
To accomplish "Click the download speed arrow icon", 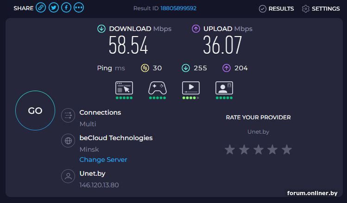I will click(101, 29).
